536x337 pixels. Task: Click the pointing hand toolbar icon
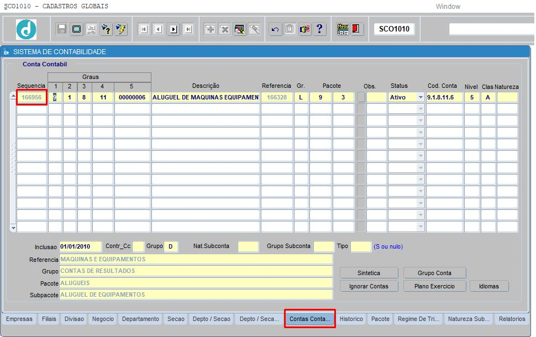[x=304, y=29]
